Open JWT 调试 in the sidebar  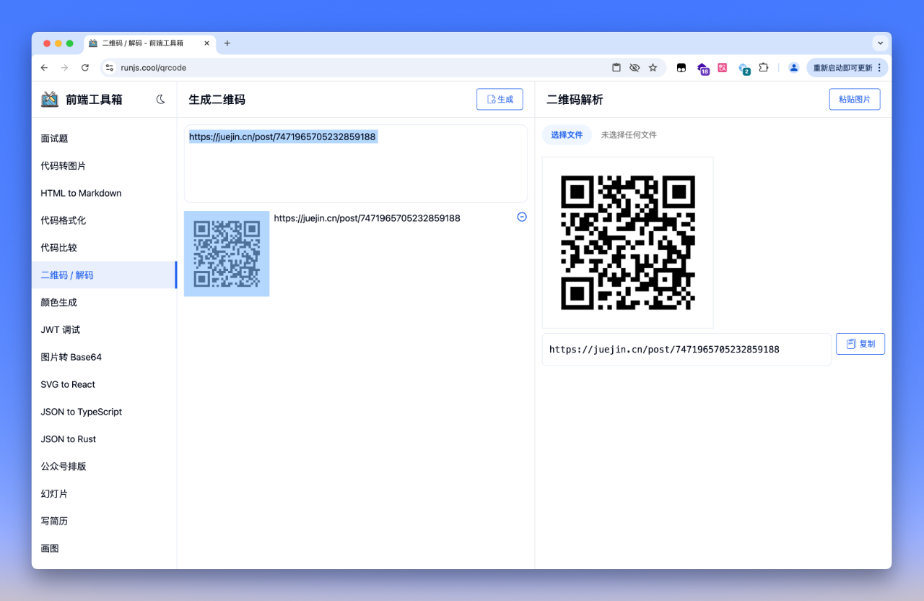coord(104,330)
